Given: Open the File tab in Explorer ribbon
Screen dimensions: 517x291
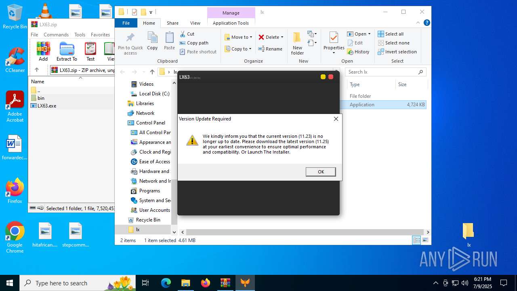Looking at the screenshot, I should pyautogui.click(x=126, y=23).
